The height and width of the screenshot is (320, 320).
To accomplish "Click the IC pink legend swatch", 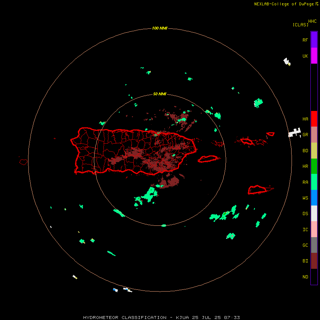I will (x=314, y=229).
